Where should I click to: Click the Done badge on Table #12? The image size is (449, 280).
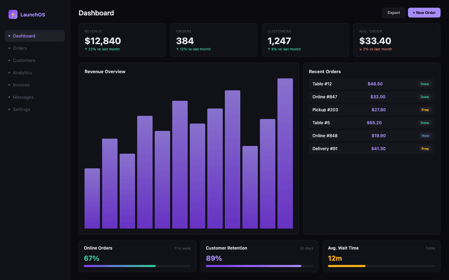coord(425,84)
